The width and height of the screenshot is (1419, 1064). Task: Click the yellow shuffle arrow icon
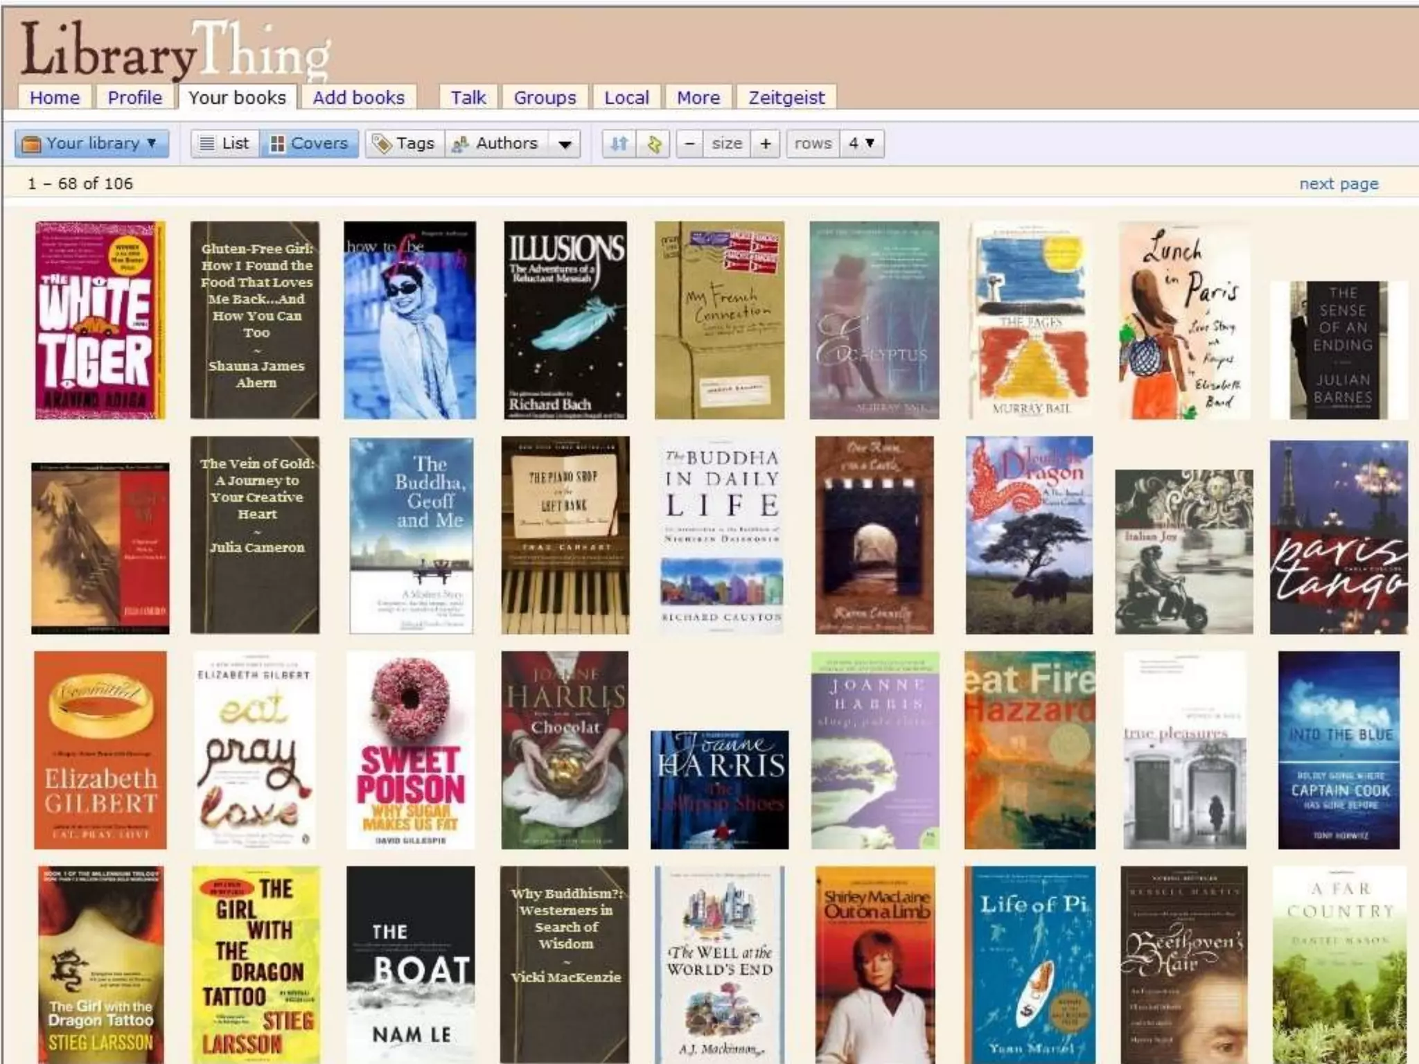click(653, 143)
